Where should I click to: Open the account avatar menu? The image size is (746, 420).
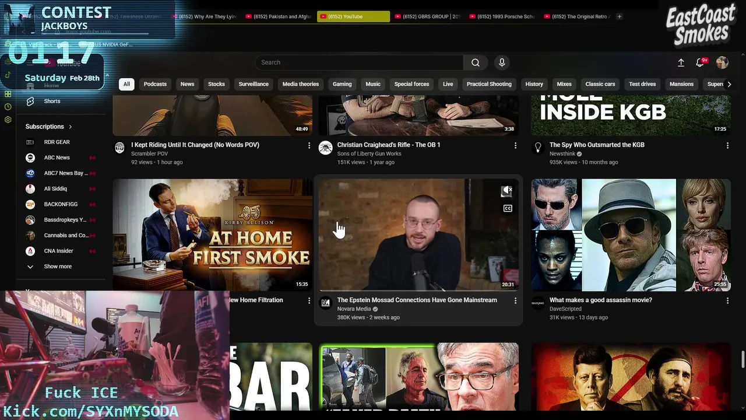click(722, 62)
